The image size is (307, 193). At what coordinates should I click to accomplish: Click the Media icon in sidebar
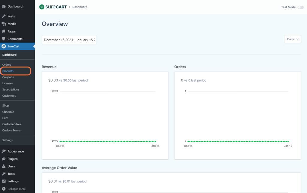(x=4, y=24)
